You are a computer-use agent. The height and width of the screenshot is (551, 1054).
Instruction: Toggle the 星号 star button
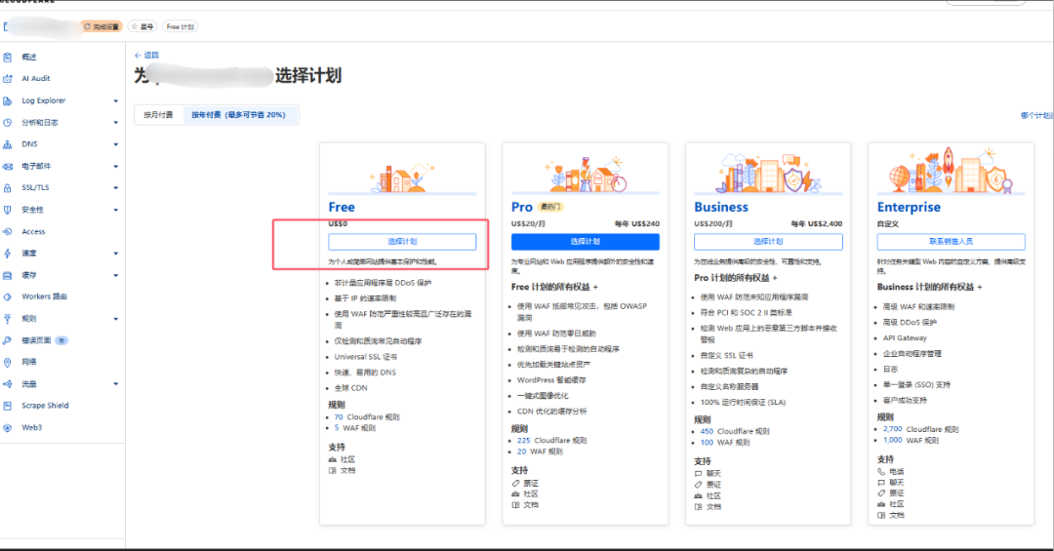(142, 27)
